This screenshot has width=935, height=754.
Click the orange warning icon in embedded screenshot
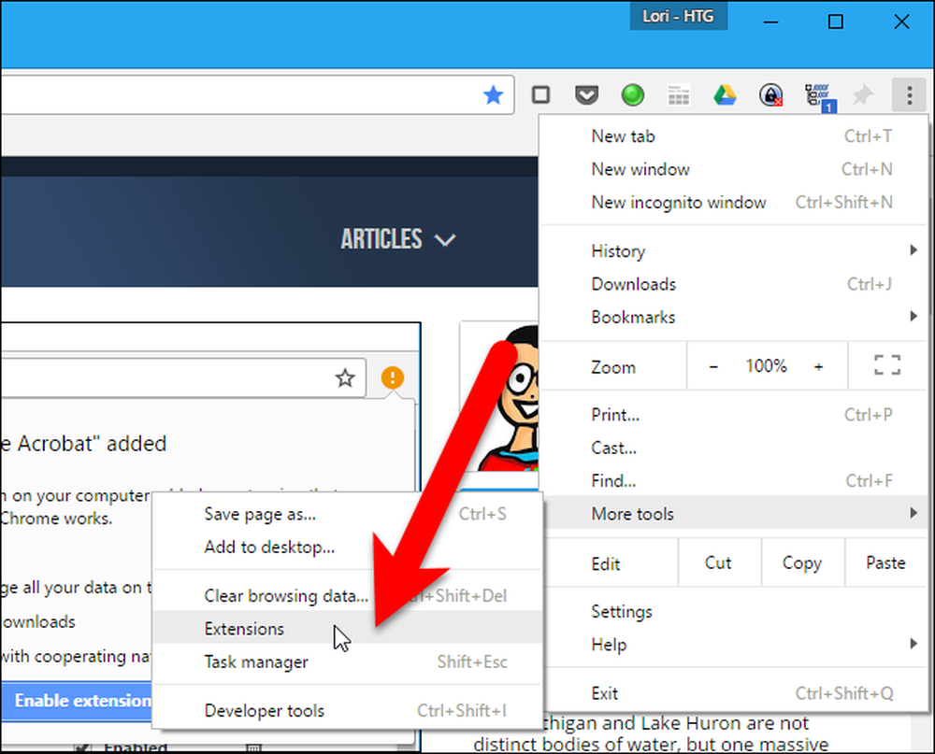point(393,377)
